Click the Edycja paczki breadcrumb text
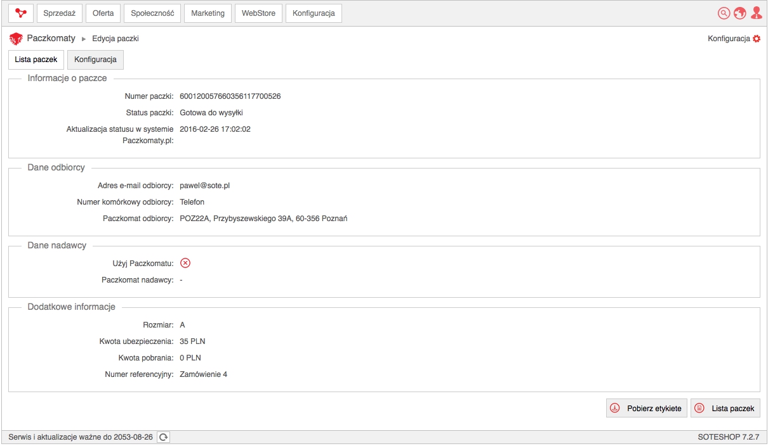Viewport: 768px width, 446px height. point(116,39)
